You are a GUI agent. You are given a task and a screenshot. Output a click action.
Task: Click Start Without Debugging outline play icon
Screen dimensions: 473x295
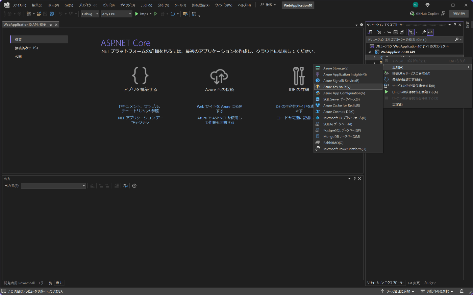[x=155, y=14]
